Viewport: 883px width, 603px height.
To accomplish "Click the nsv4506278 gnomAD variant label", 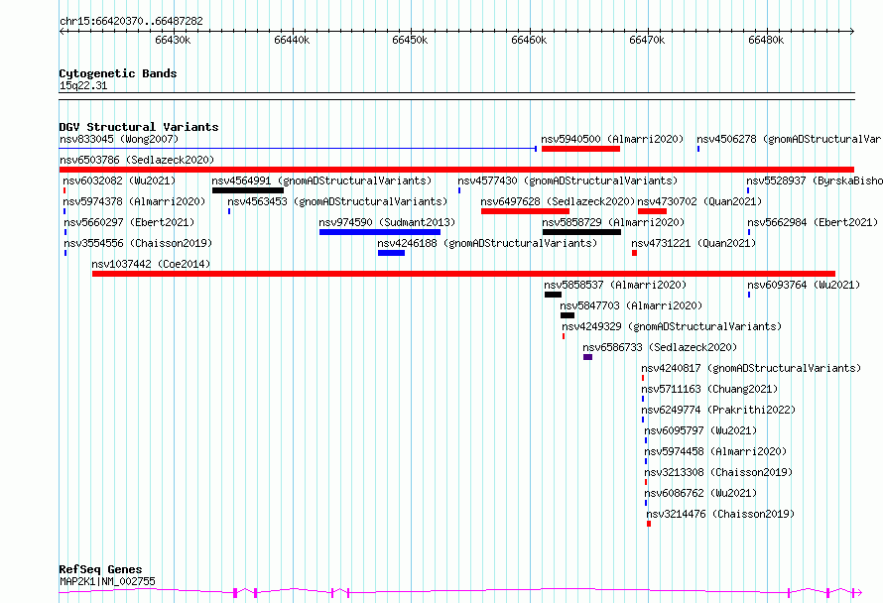I will tap(790, 139).
